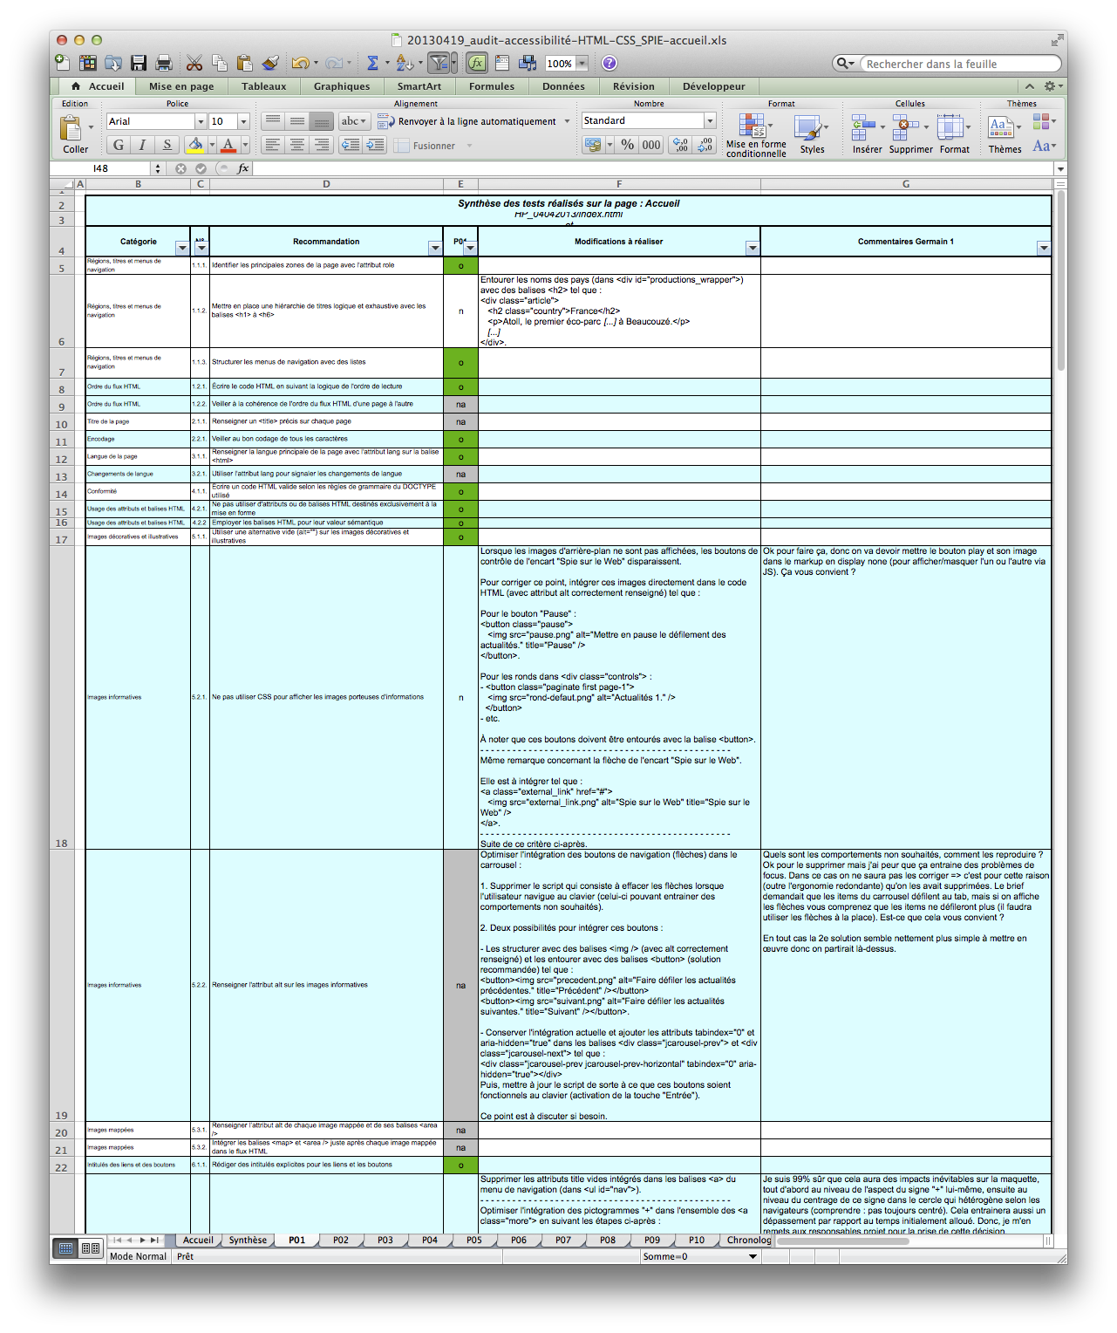Open Mise en forme conditionnelle

coord(756,135)
